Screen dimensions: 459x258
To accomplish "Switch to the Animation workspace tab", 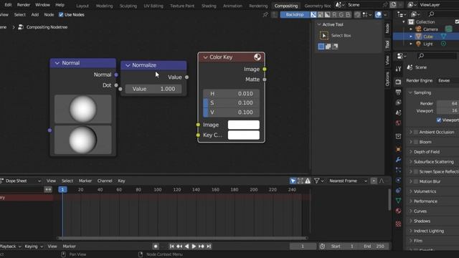I will 232,6.
